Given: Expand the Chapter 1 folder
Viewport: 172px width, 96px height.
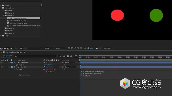Looking at the screenshot, I should point(3,10).
